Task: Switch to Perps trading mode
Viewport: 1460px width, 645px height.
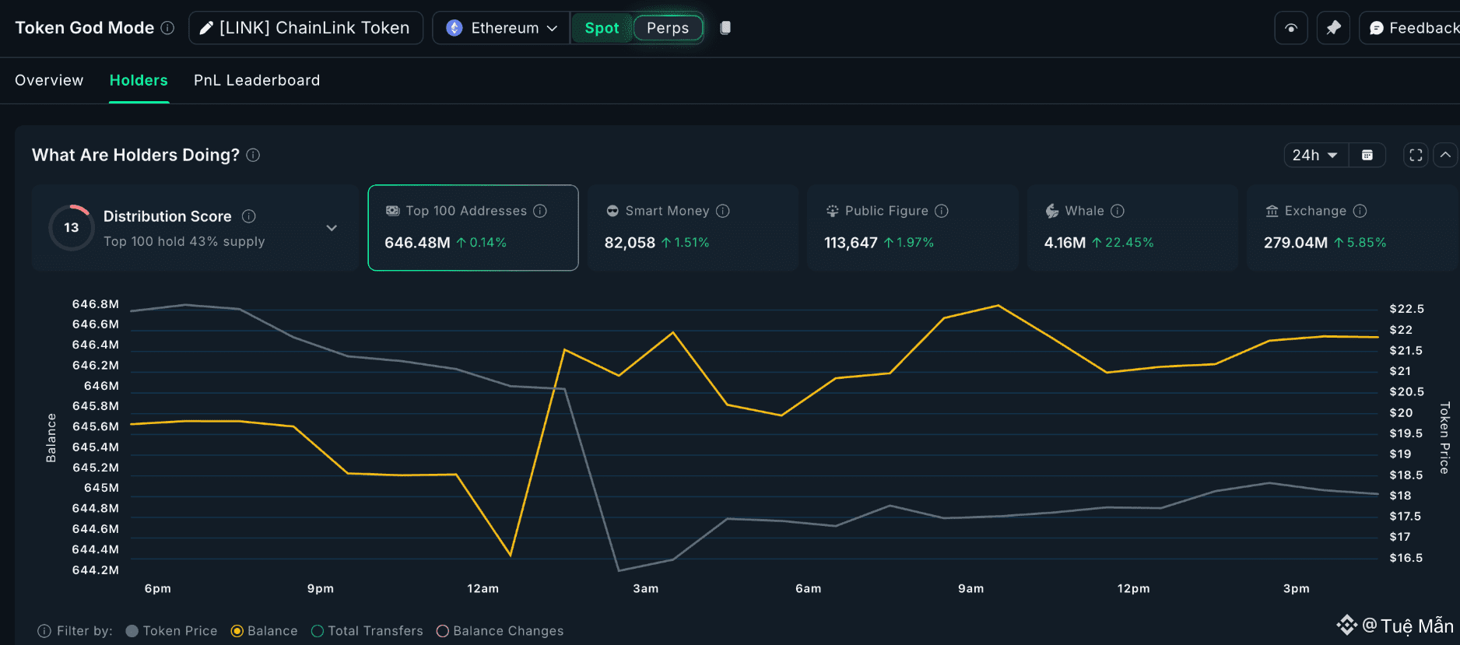Action: (x=668, y=28)
